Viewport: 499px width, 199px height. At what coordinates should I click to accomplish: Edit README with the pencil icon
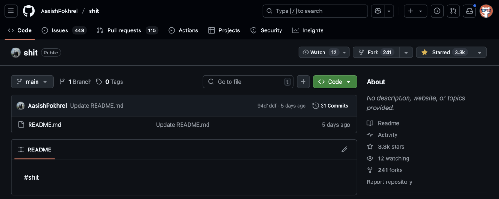[x=344, y=150]
